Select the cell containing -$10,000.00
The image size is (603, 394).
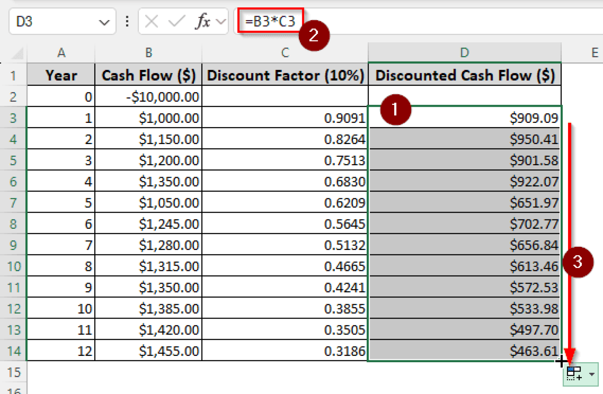pos(148,96)
